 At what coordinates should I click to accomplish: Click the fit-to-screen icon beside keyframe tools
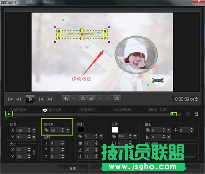(x=117, y=99)
